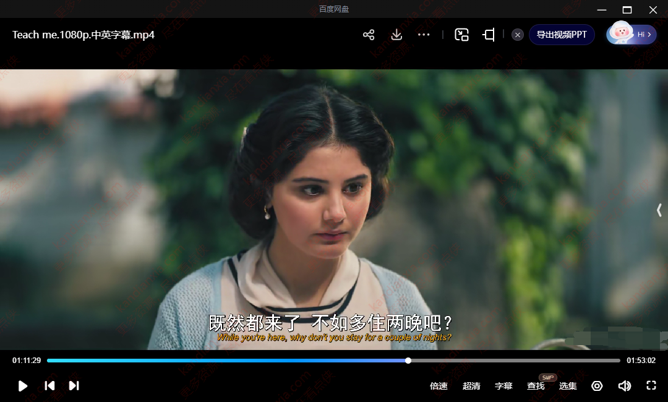The height and width of the screenshot is (402, 668).
Task: Click the 查找 search feature
Action: 536,387
